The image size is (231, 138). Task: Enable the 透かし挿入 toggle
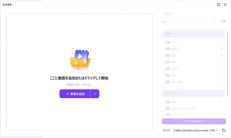tap(167, 82)
